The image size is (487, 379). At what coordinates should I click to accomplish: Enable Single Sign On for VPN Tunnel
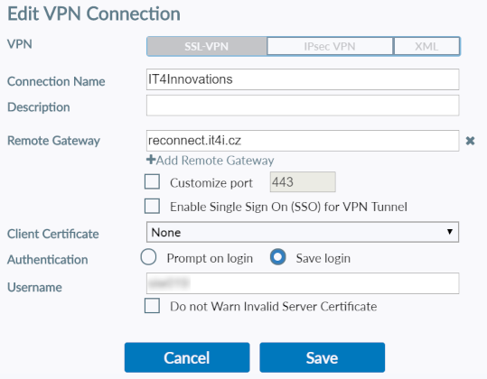[152, 207]
